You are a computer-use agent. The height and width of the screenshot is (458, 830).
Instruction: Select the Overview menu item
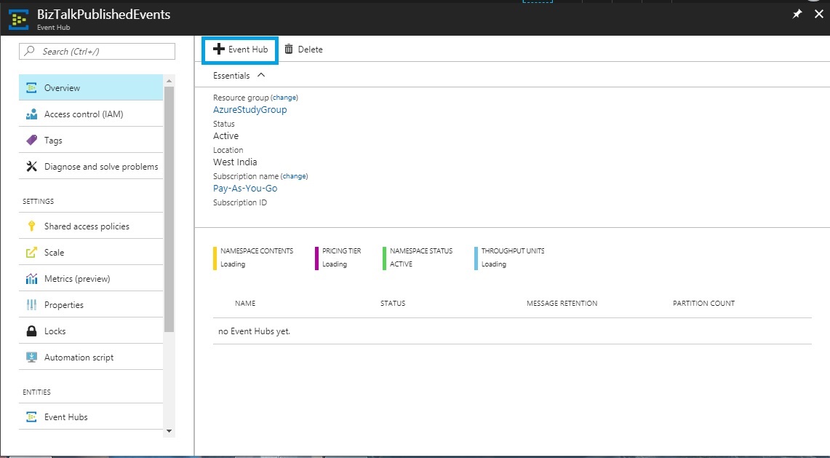[91, 88]
